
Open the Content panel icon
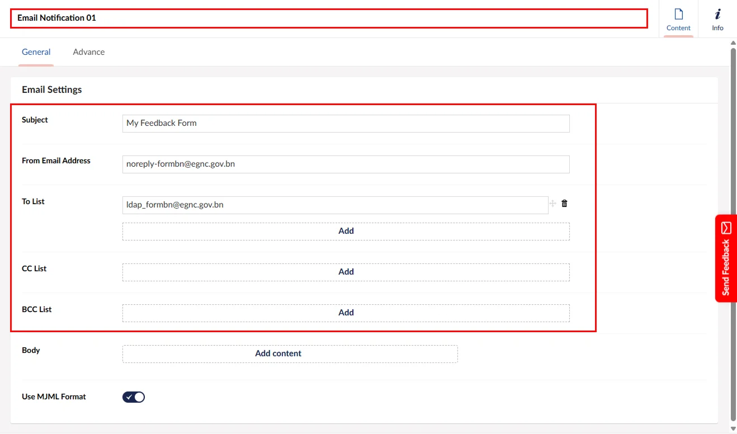(x=678, y=19)
